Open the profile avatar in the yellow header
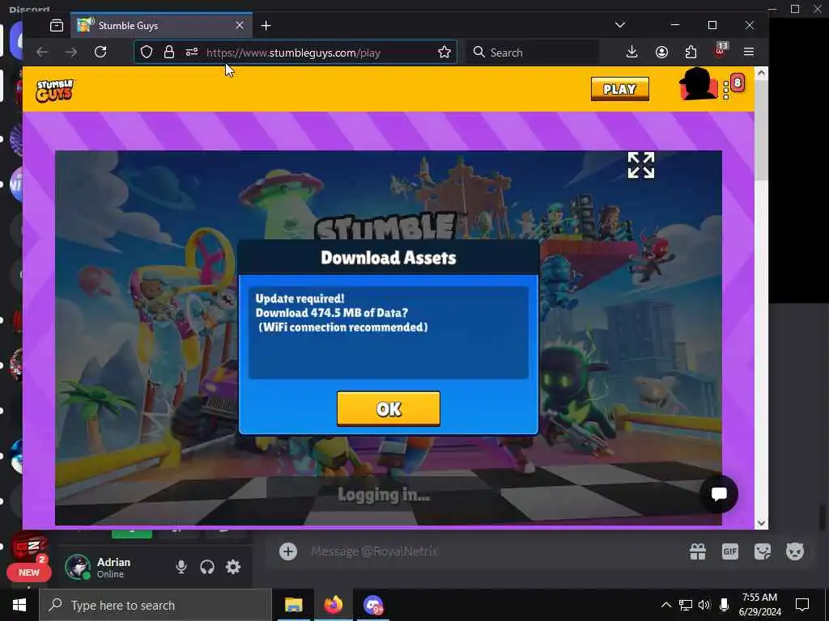The width and height of the screenshot is (829, 621). pos(698,84)
